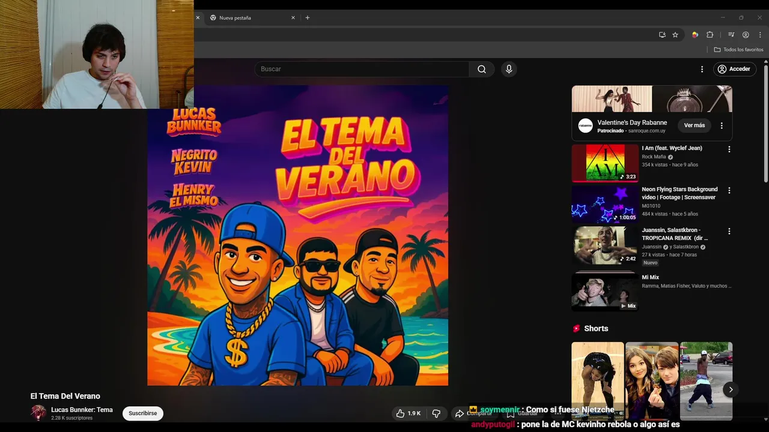Open options menu for Rabanne ad
Screen dimensions: 769x432
722,126
